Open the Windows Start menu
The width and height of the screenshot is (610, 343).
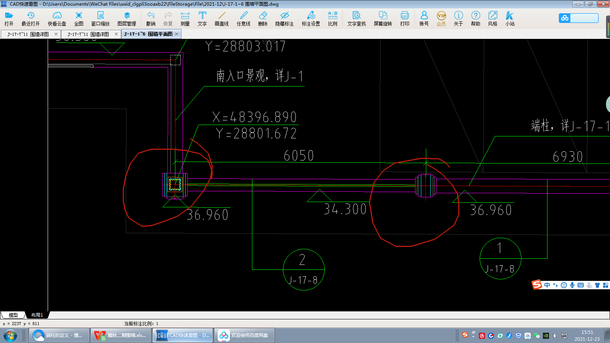10,335
